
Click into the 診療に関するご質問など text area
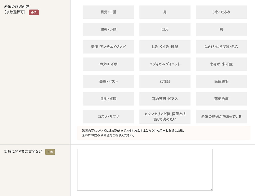point(145,170)
